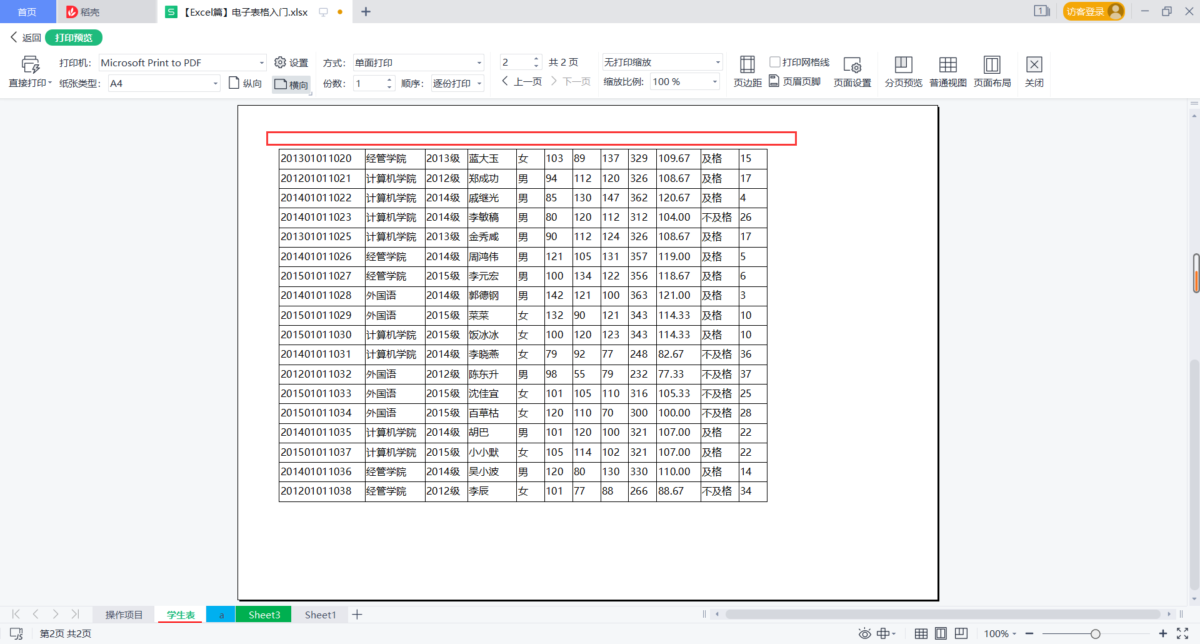Click the horizontal scrollbar track
This screenshot has height=644, width=1200.
[942, 614]
